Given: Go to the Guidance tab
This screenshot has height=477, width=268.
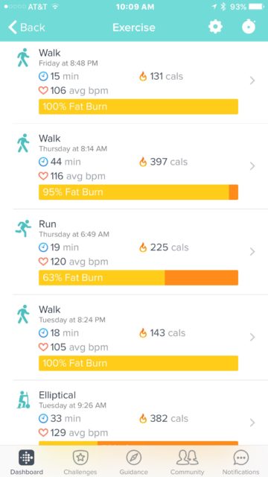Looking at the screenshot, I should (134, 462).
